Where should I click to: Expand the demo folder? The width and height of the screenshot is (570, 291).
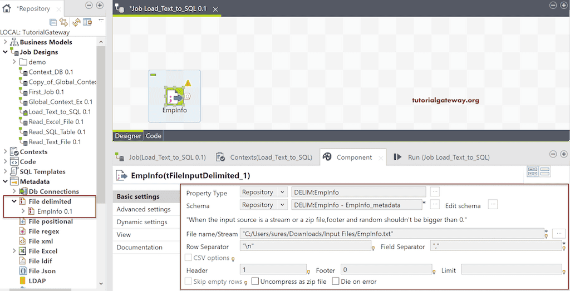14,62
